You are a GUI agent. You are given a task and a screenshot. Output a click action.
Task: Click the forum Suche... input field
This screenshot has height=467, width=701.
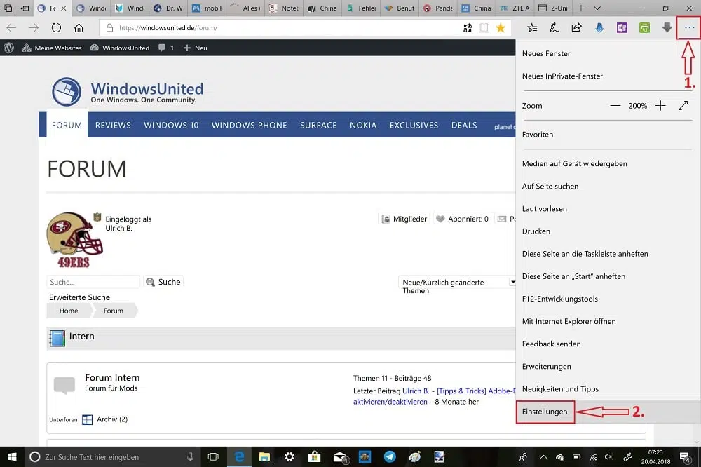[93, 282]
